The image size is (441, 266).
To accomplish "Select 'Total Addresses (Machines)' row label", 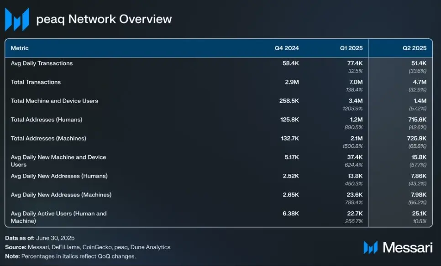I will click(48, 139).
